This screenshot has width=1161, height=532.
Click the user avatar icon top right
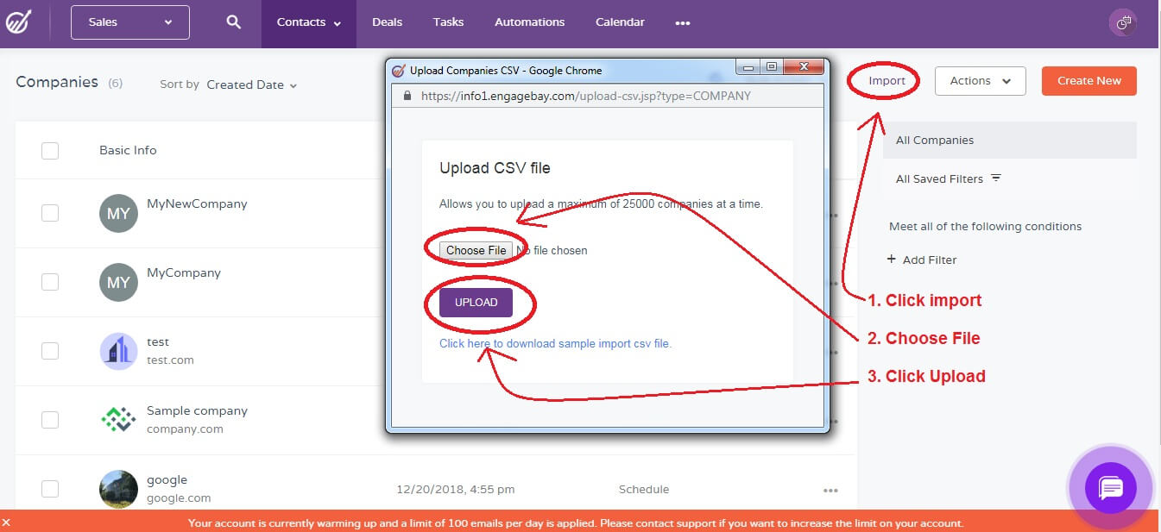1122,22
